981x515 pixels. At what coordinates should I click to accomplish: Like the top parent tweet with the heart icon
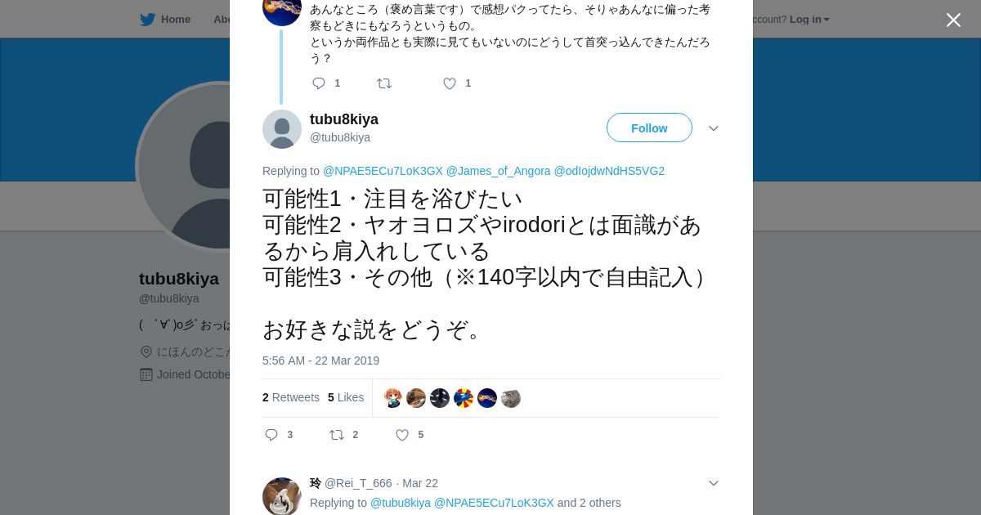pyautogui.click(x=450, y=83)
